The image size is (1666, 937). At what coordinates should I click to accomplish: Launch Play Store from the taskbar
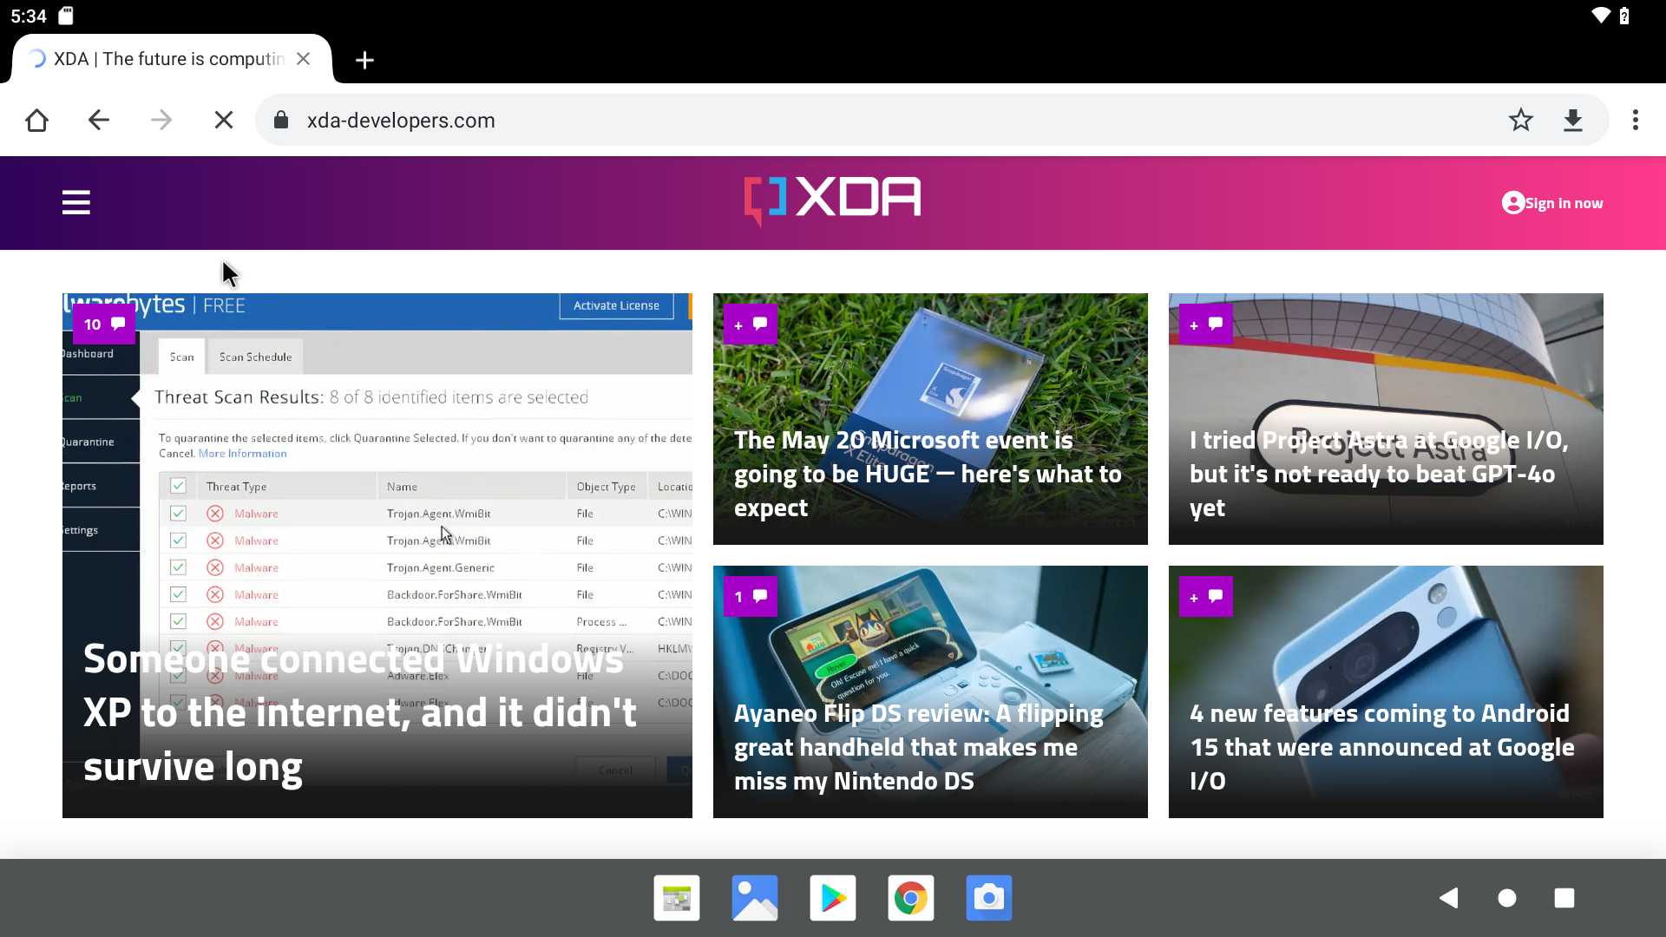pyautogui.click(x=833, y=898)
